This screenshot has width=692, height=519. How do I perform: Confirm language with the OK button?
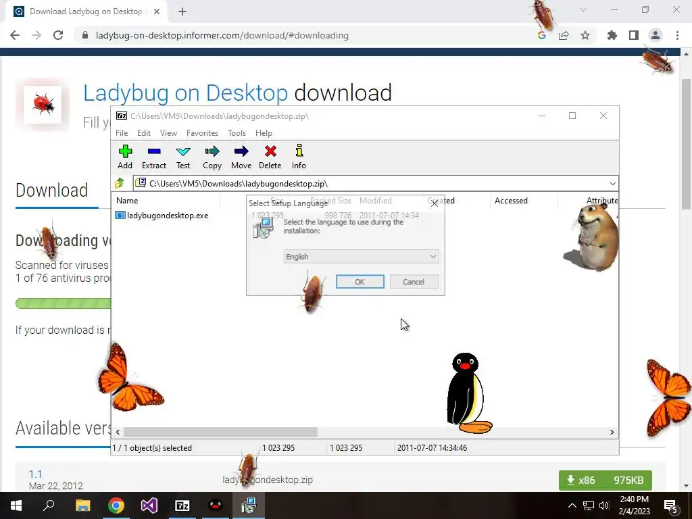(x=360, y=282)
